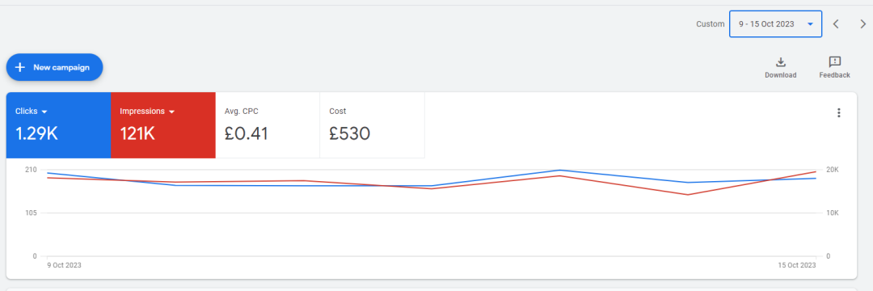Expand the Clicks metric dropdown arrow
The width and height of the screenshot is (873, 291).
coord(44,112)
